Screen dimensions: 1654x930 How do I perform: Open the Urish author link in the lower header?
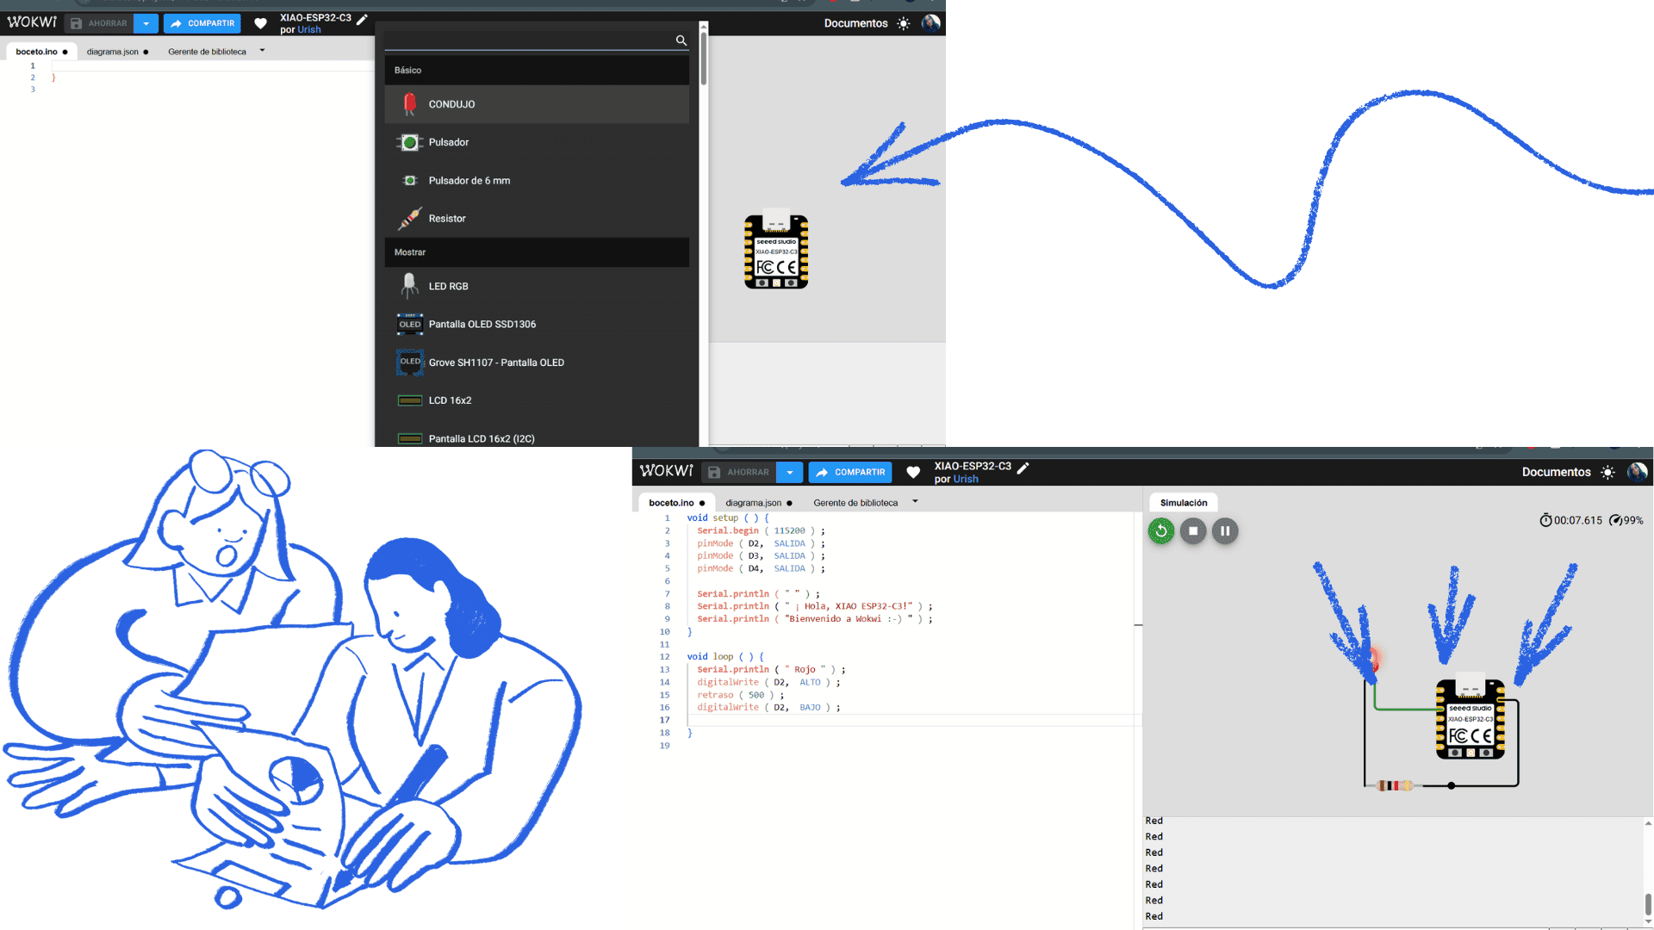[965, 480]
